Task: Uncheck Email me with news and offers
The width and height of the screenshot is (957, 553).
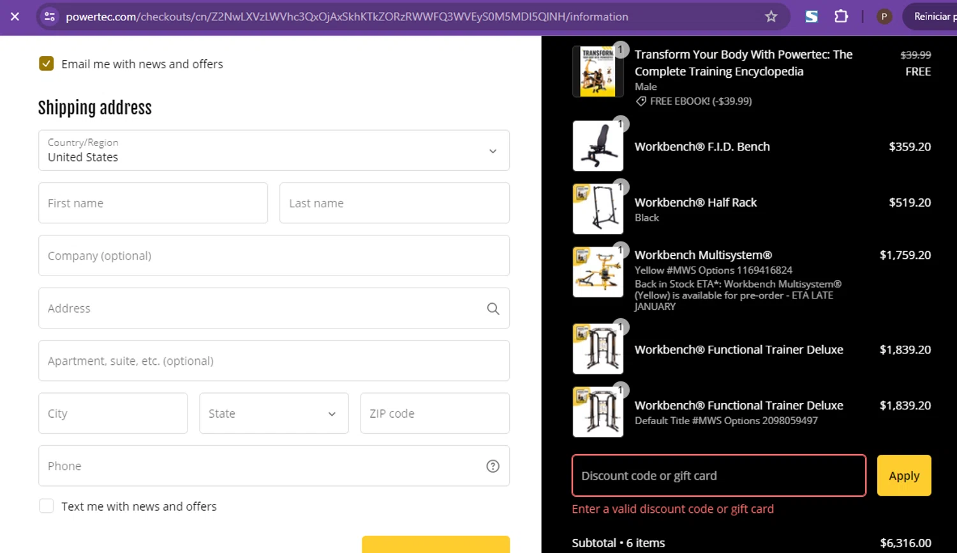Action: point(46,63)
